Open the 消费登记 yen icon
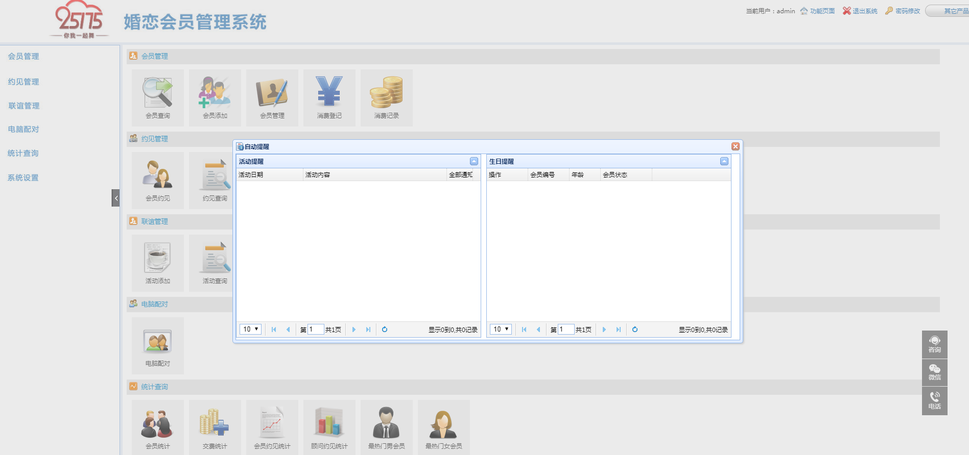 (329, 97)
